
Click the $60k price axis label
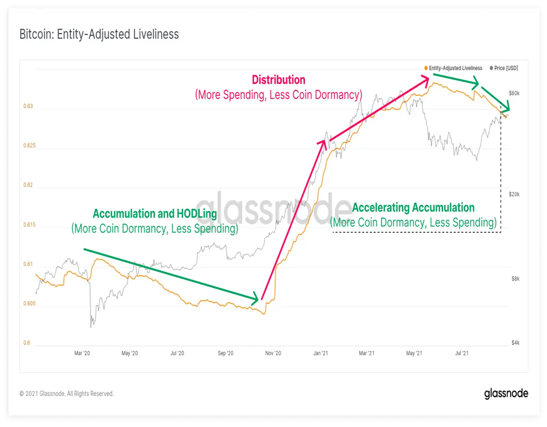[x=514, y=93]
